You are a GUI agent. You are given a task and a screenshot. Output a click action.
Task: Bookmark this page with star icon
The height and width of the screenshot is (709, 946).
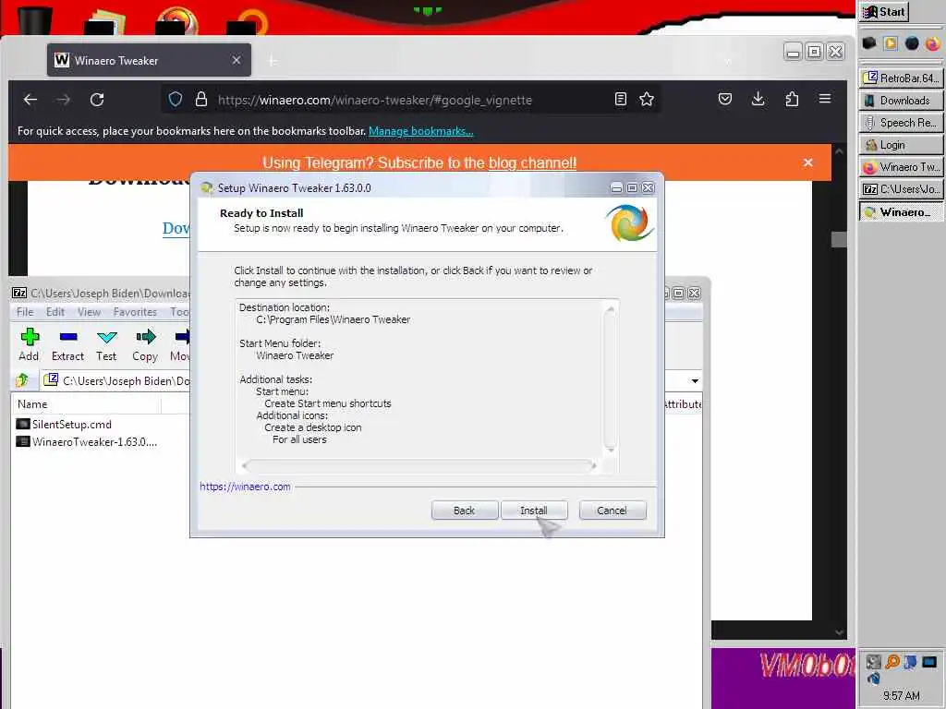647,100
